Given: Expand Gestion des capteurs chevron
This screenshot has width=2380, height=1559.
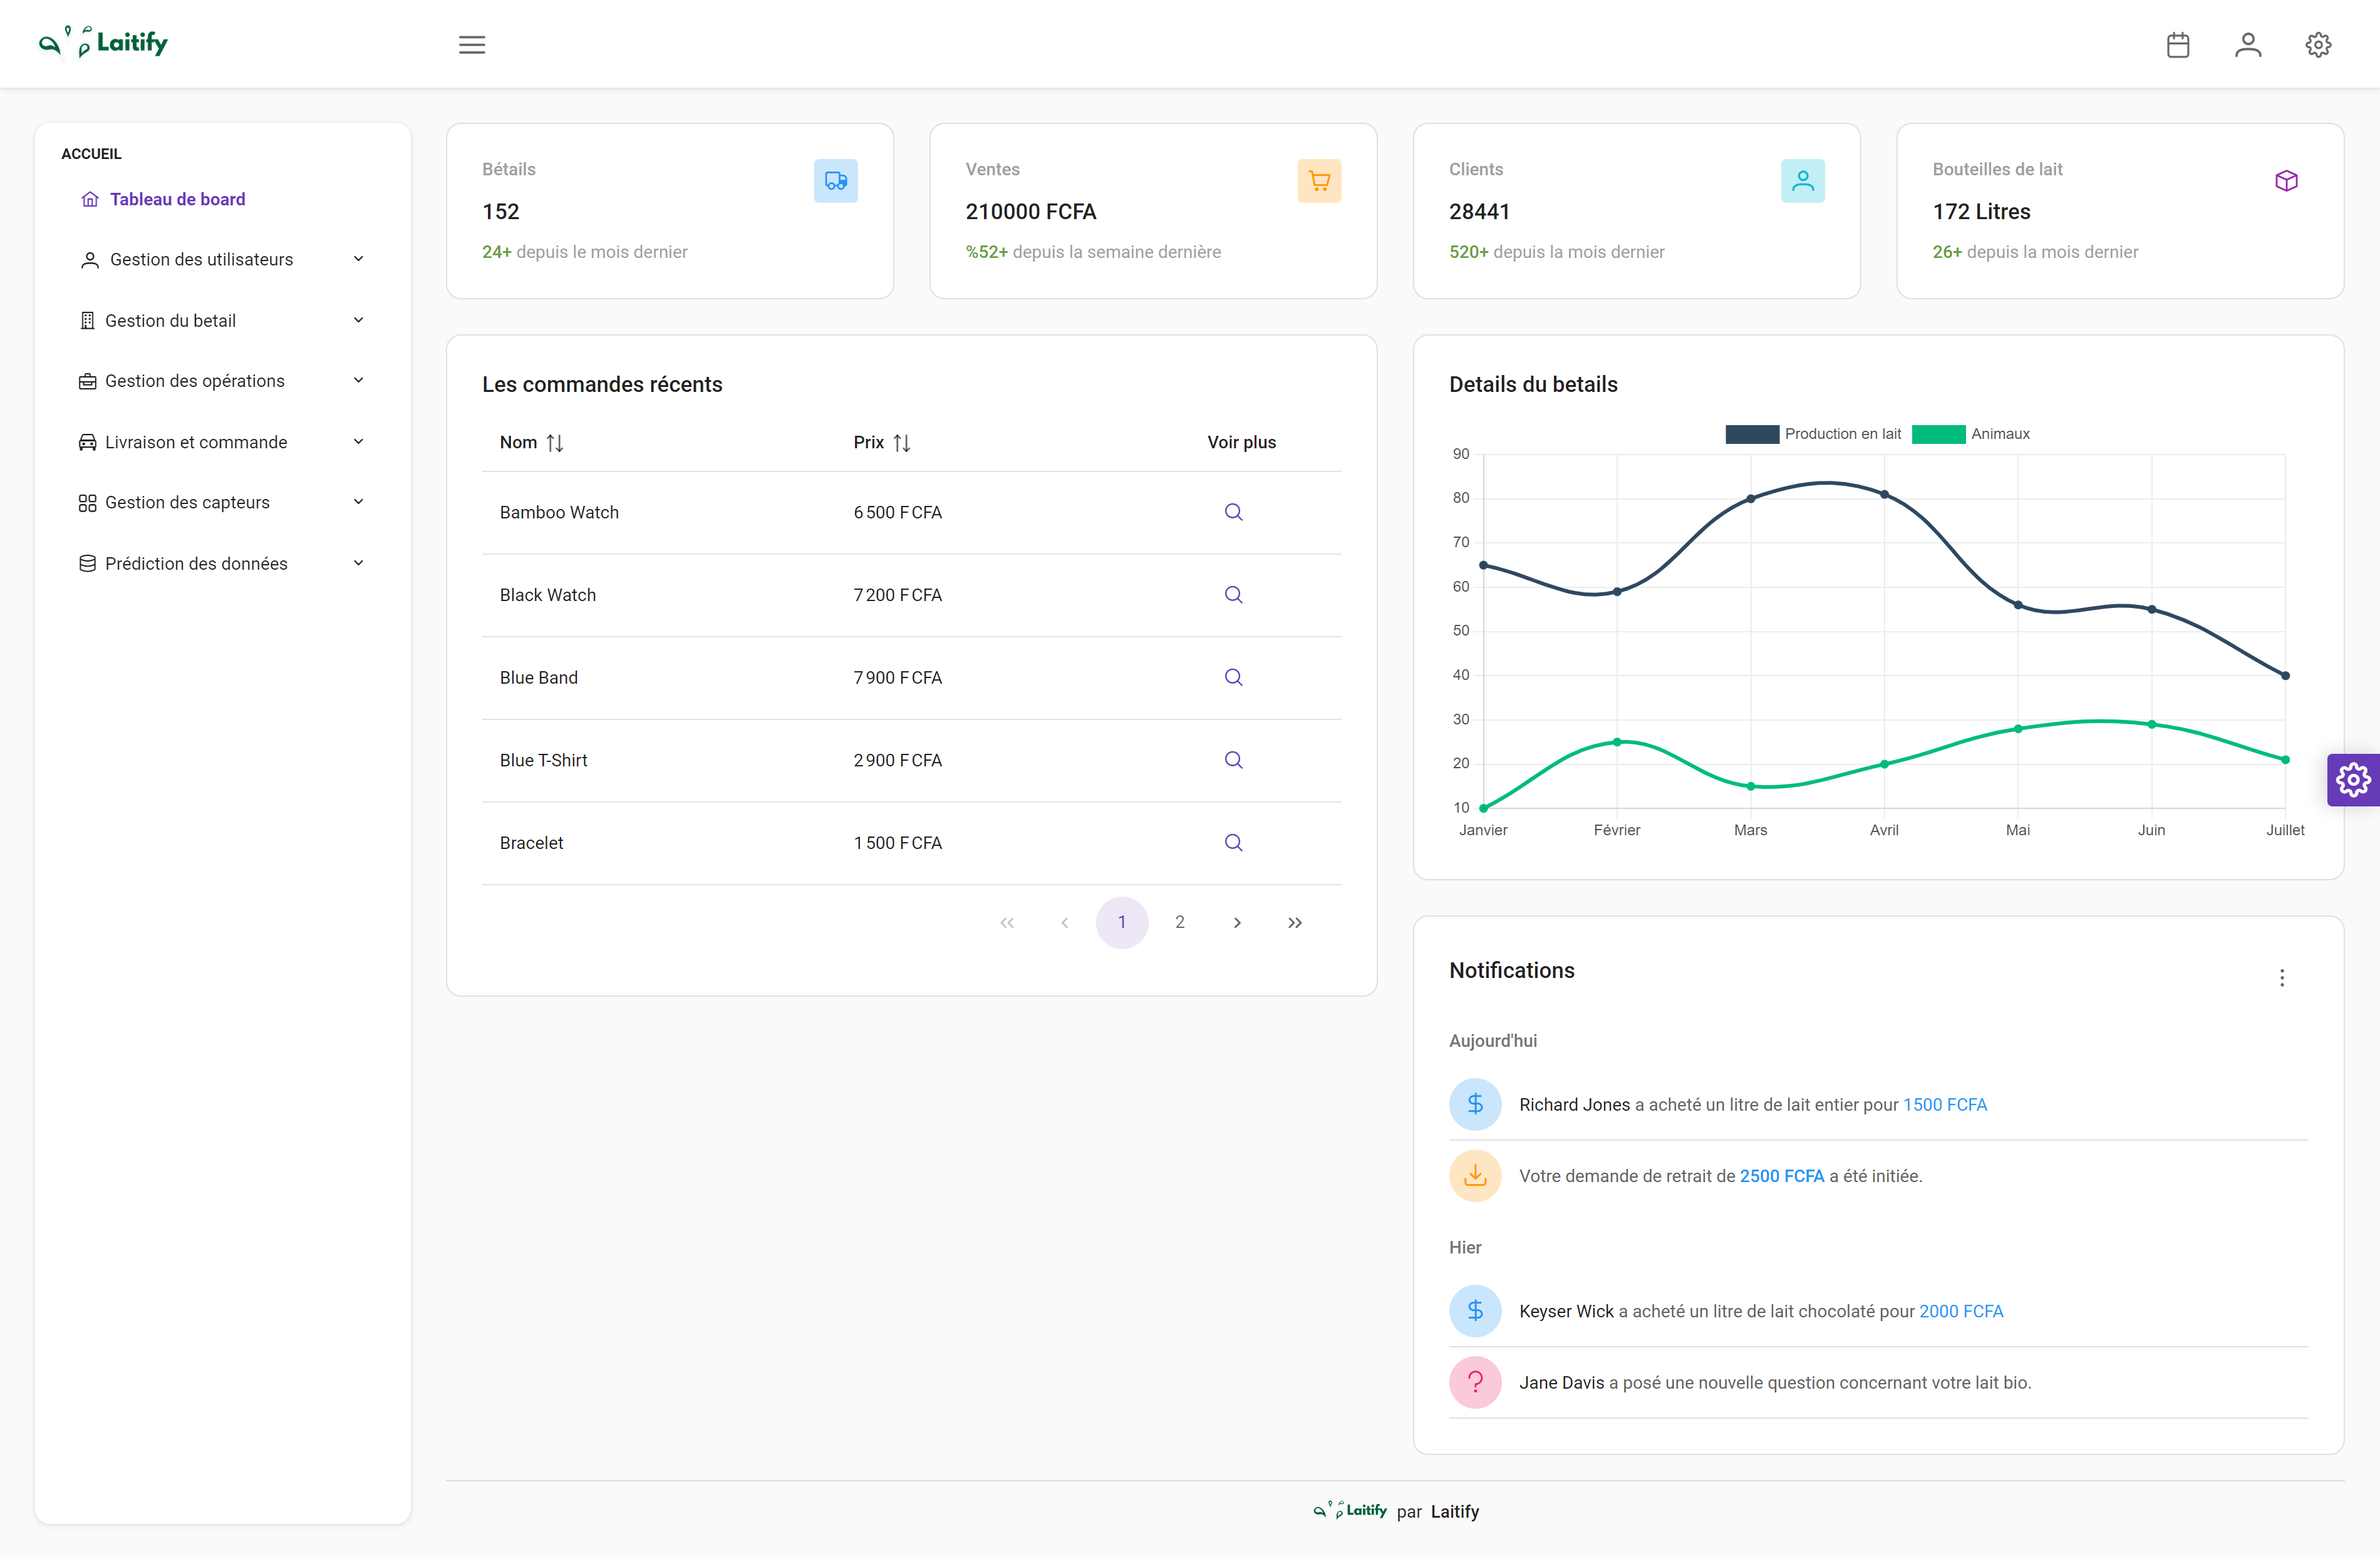Looking at the screenshot, I should (358, 502).
